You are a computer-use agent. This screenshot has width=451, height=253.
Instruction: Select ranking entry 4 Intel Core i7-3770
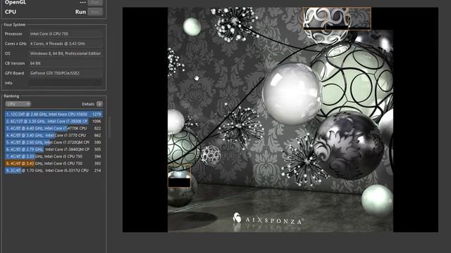[54, 136]
